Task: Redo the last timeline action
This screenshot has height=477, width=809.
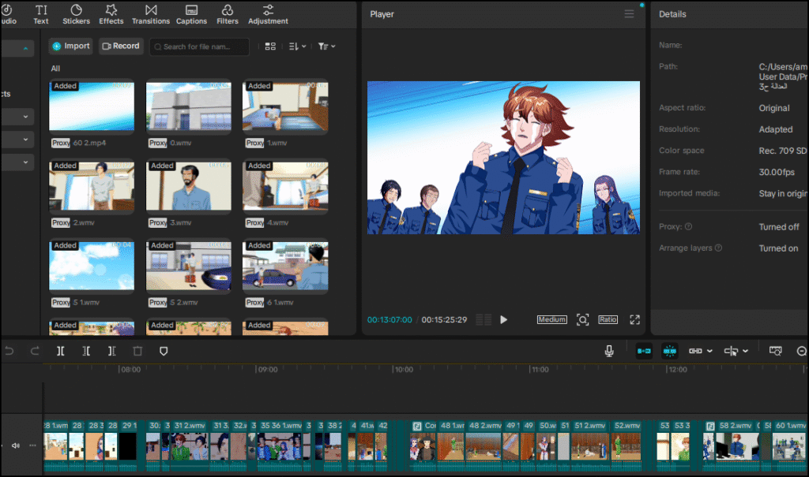Action: 35,352
